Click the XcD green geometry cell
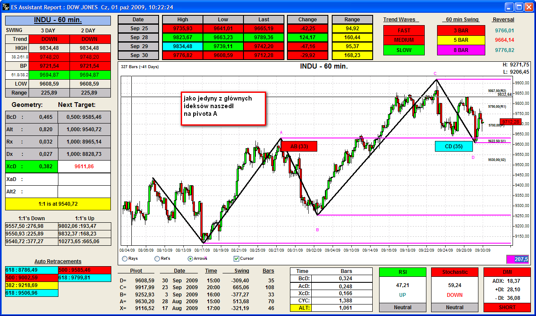The height and width of the screenshot is (316, 536). click(x=32, y=167)
